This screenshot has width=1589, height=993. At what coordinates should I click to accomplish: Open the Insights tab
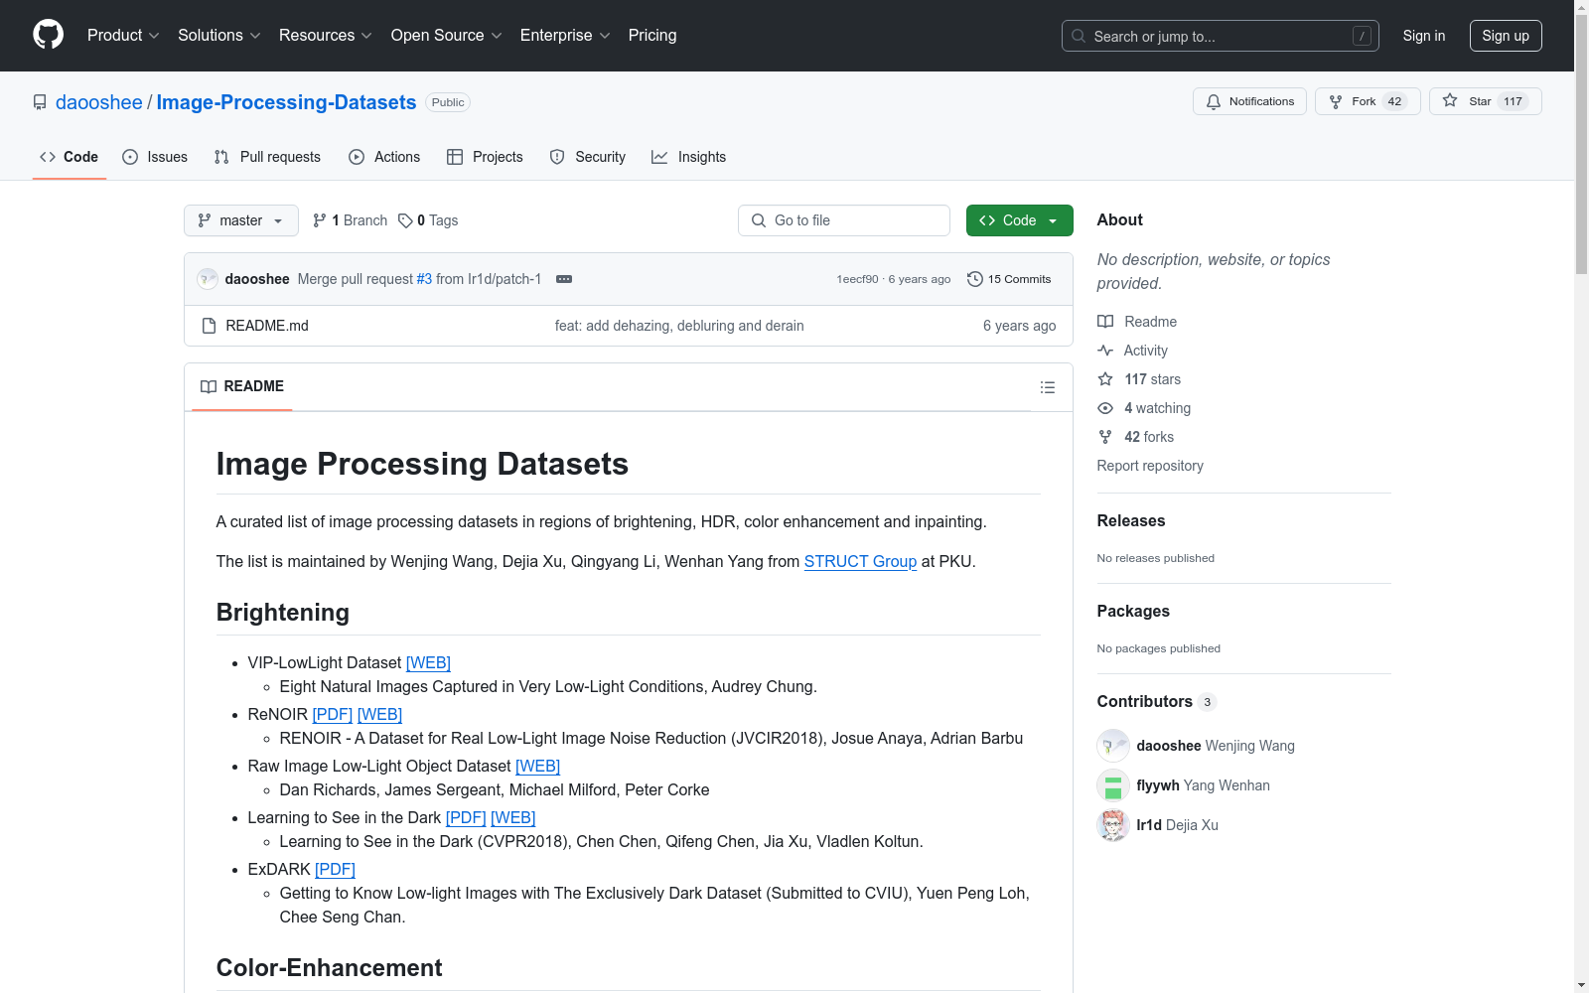[689, 157]
